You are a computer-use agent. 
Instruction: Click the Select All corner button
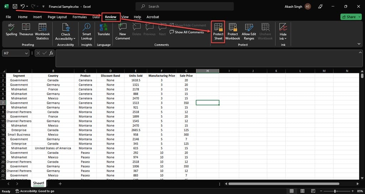[3, 71]
